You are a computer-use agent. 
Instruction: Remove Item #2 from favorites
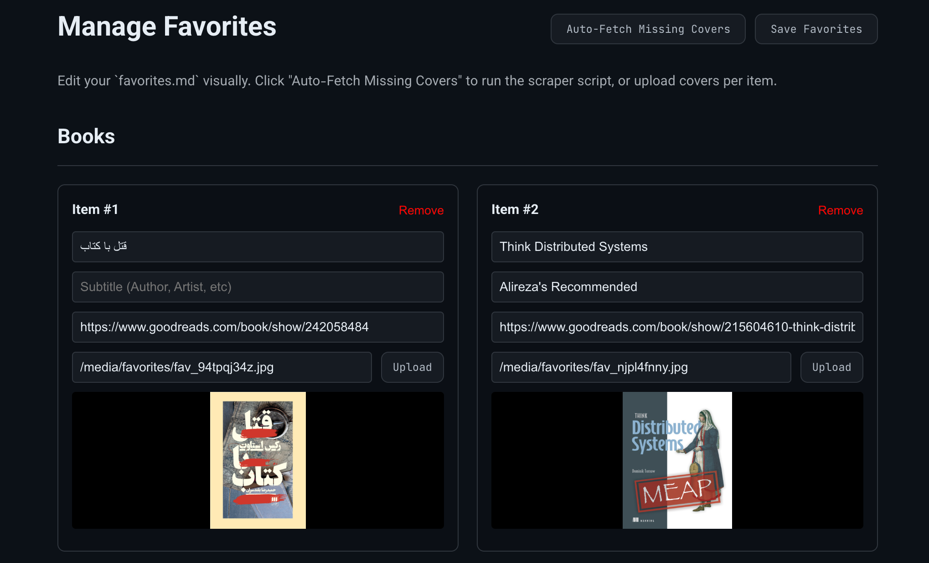(840, 210)
